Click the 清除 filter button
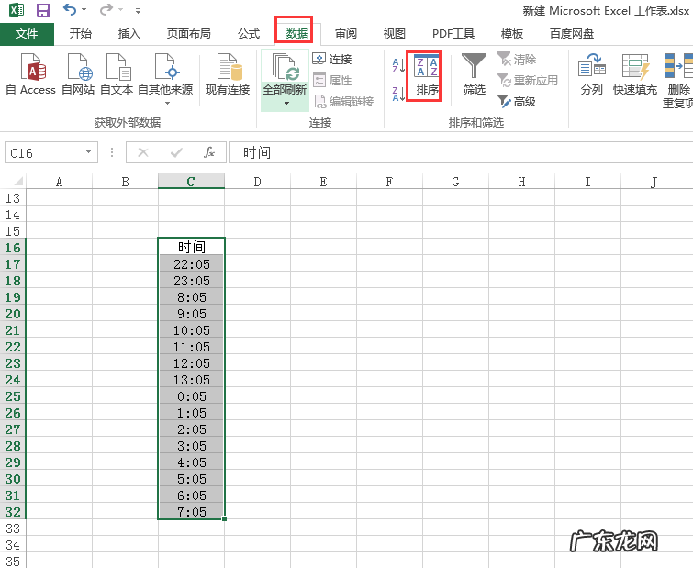693x568 pixels. click(516, 59)
